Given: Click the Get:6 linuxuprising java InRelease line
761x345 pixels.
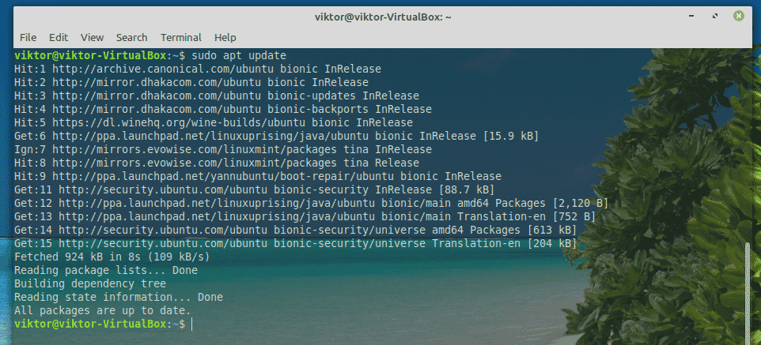Looking at the screenshot, I should tap(277, 136).
